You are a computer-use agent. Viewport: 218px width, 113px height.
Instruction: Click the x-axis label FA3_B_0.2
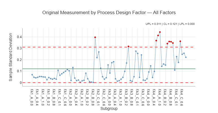tap(126, 97)
